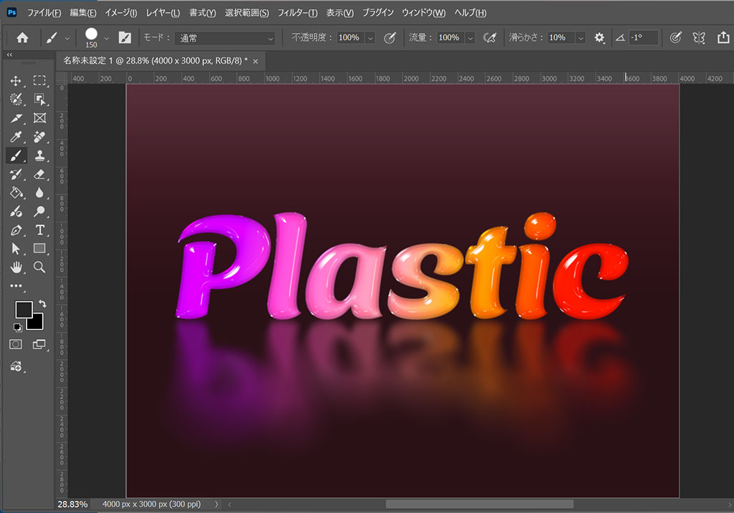
Task: Click the Zoom magnifier tool
Action: pos(40,267)
